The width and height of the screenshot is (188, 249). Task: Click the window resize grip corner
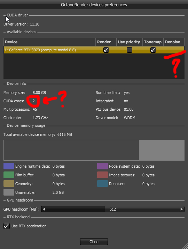pos(185,246)
